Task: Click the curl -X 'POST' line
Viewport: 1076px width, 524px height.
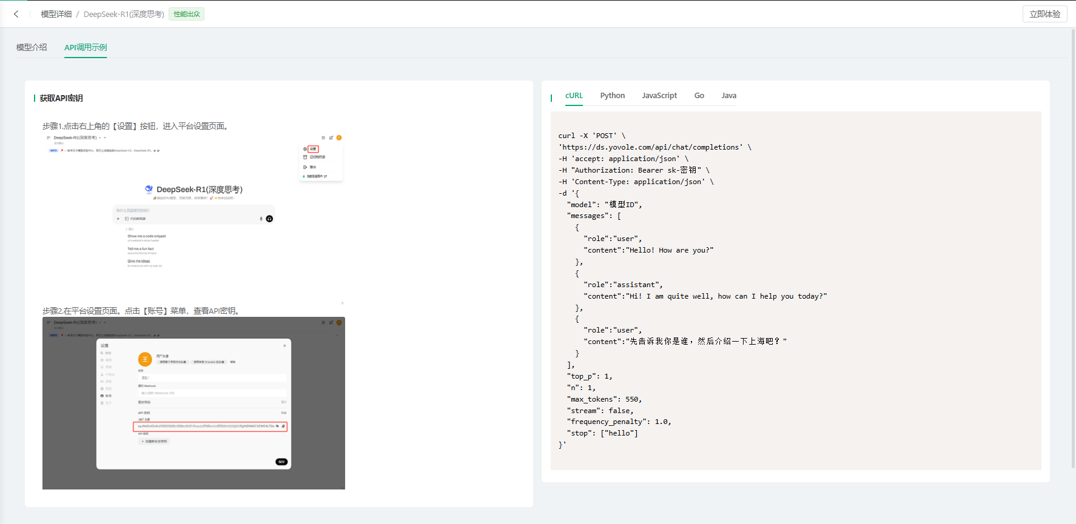Action: (592, 136)
